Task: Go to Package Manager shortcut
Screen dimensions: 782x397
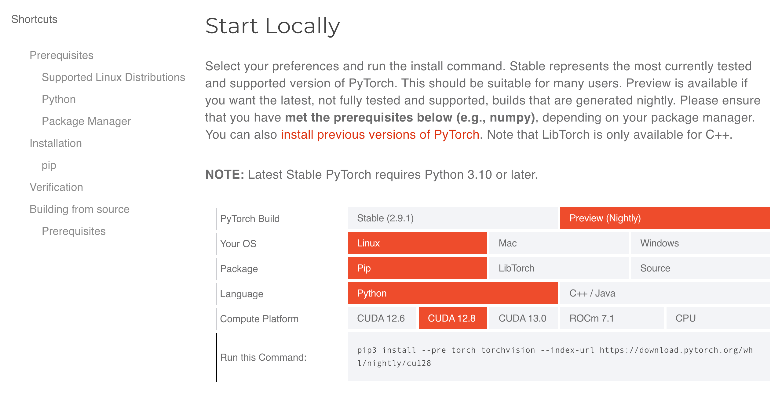Action: [86, 121]
